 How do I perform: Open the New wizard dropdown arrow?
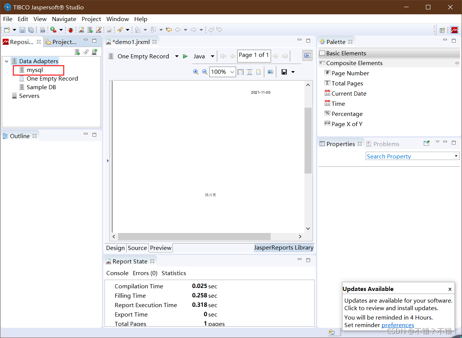[14, 30]
